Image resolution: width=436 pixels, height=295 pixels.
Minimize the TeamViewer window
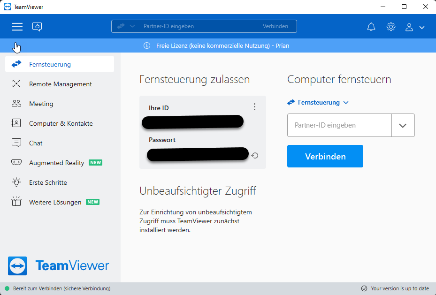pos(383,7)
